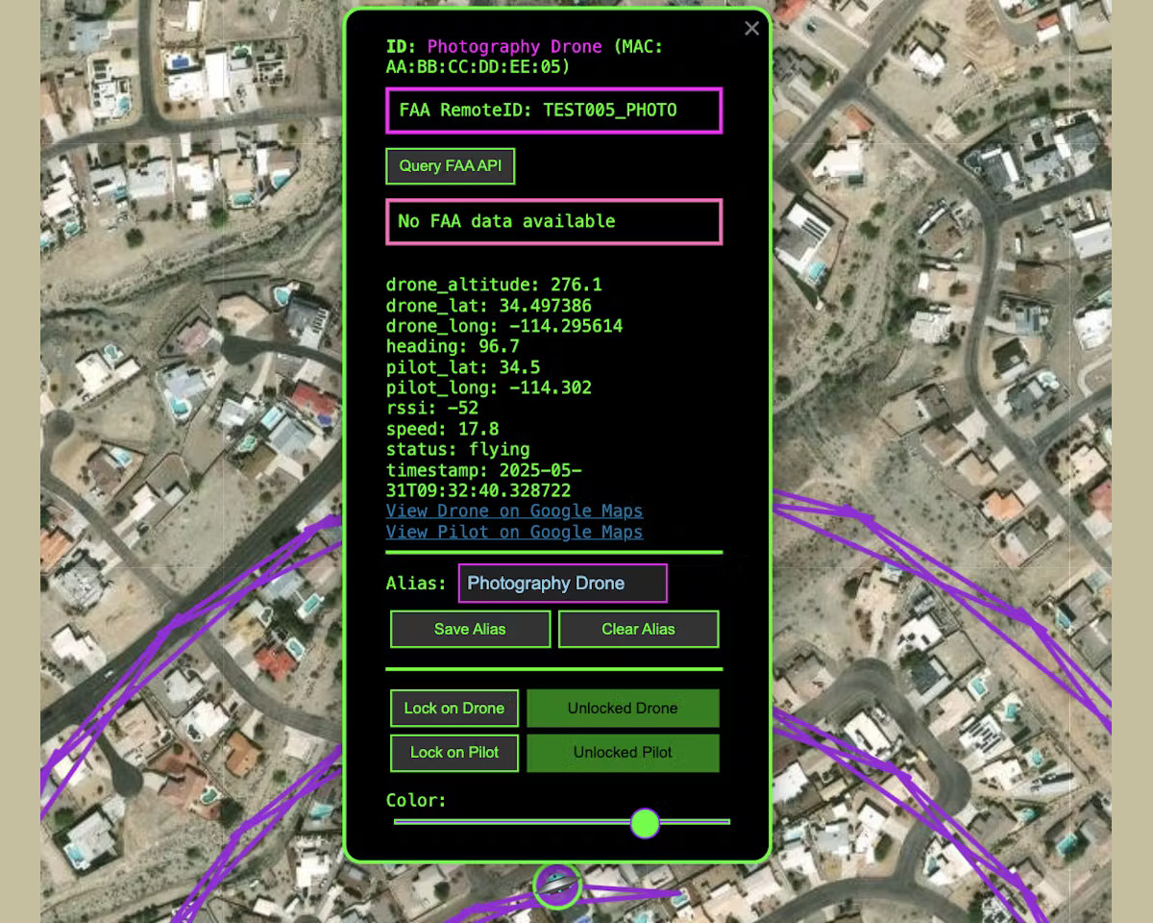This screenshot has height=923, width=1153.
Task: Click the UFO drone marker on map
Action: click(556, 886)
